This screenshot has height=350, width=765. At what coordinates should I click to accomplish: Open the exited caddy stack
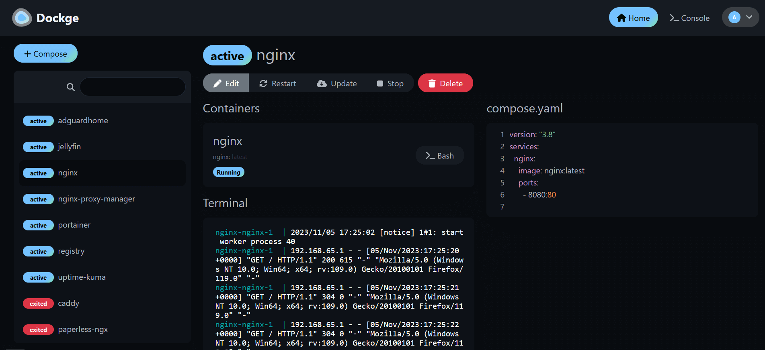pyautogui.click(x=68, y=303)
